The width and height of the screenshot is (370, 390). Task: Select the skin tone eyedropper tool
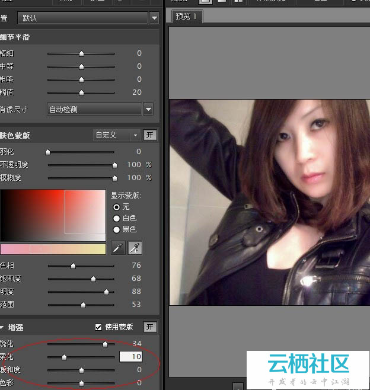(x=118, y=248)
